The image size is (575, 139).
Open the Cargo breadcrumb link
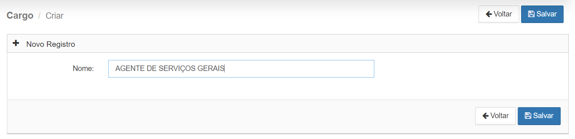[20, 16]
